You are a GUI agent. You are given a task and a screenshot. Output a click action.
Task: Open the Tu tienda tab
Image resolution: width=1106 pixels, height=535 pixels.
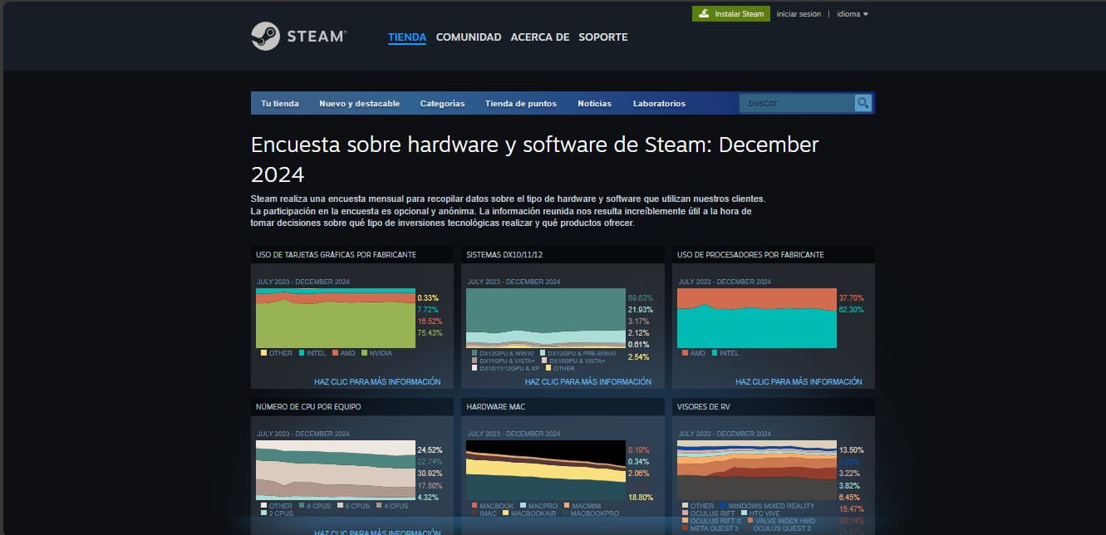coord(280,104)
